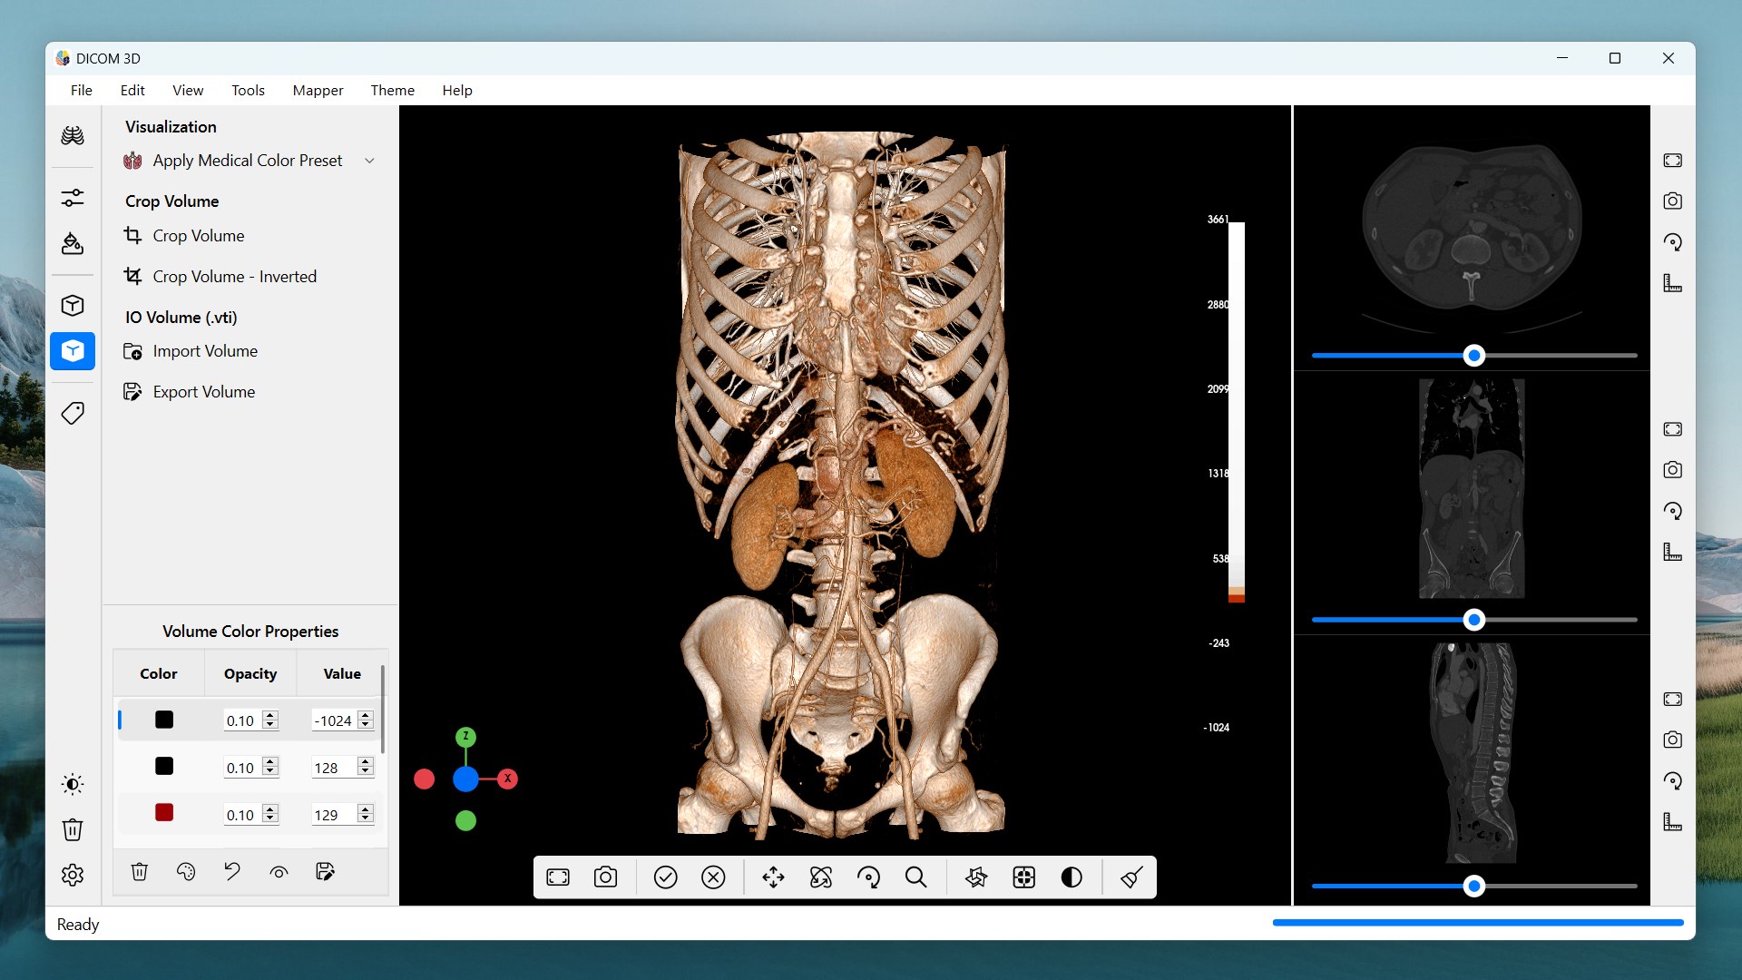Click the move pan arrows tool
1742x980 pixels.
click(x=773, y=877)
